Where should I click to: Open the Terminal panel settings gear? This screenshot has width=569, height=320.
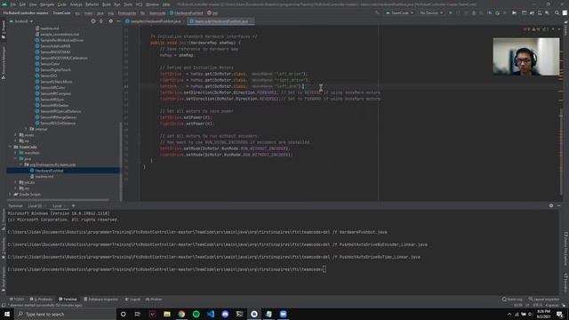pyautogui.click(x=551, y=205)
